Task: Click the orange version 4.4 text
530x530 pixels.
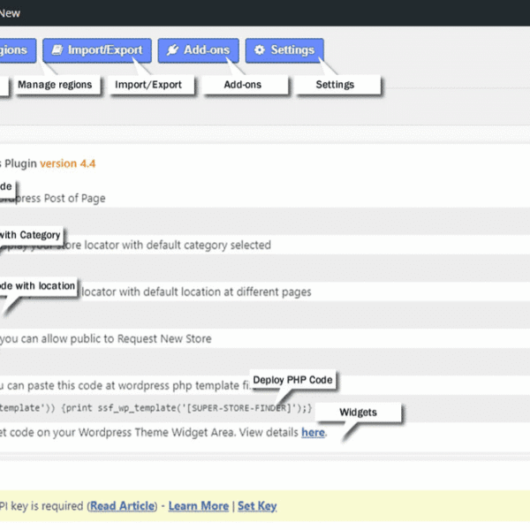Action: (67, 163)
